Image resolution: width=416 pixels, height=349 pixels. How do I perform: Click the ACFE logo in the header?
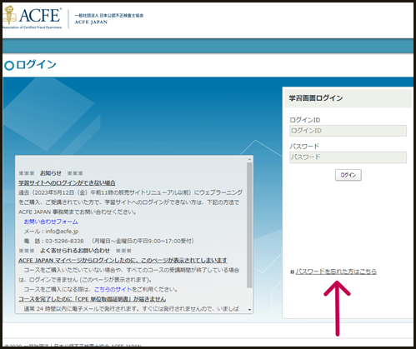coord(32,17)
